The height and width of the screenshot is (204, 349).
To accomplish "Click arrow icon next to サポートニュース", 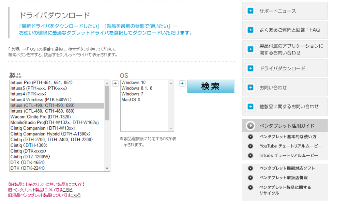I will point(251,11).
